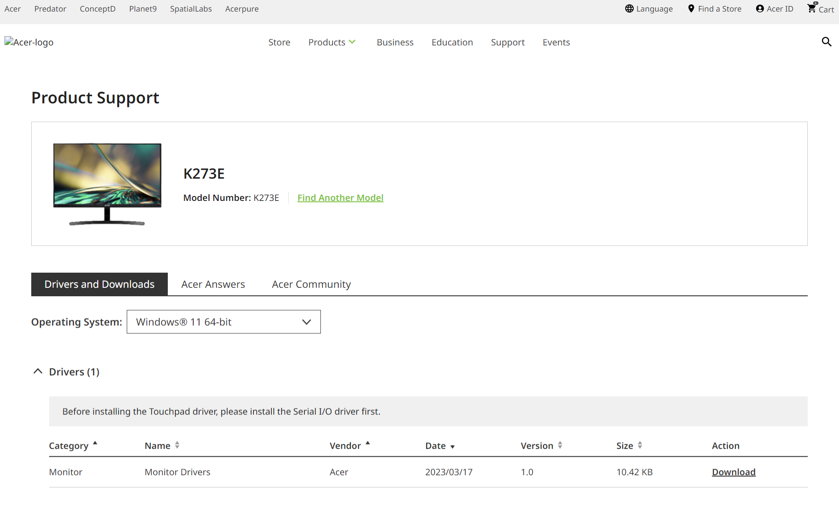Collapse the Drivers (1) section
This screenshot has height=511, width=839.
click(x=38, y=372)
